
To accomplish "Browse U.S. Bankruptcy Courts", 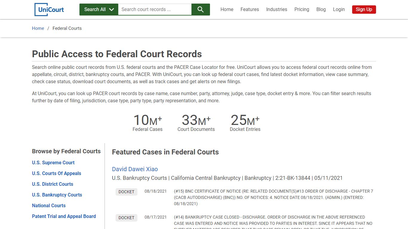I will [57, 195].
